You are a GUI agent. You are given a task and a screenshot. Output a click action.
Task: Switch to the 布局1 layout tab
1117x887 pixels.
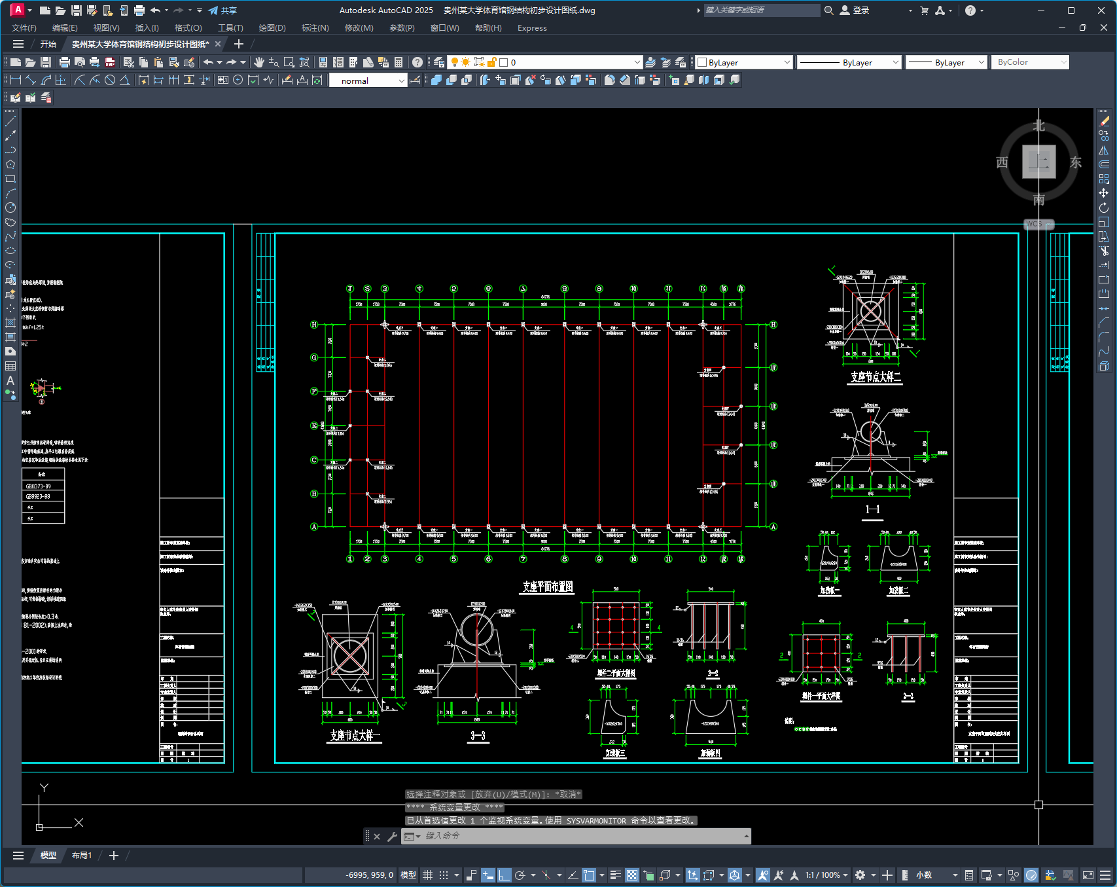click(x=82, y=856)
